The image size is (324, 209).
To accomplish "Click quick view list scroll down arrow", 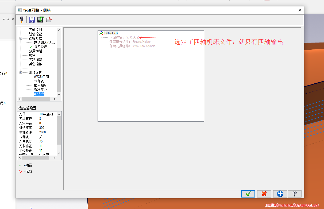I will coord(59,153).
